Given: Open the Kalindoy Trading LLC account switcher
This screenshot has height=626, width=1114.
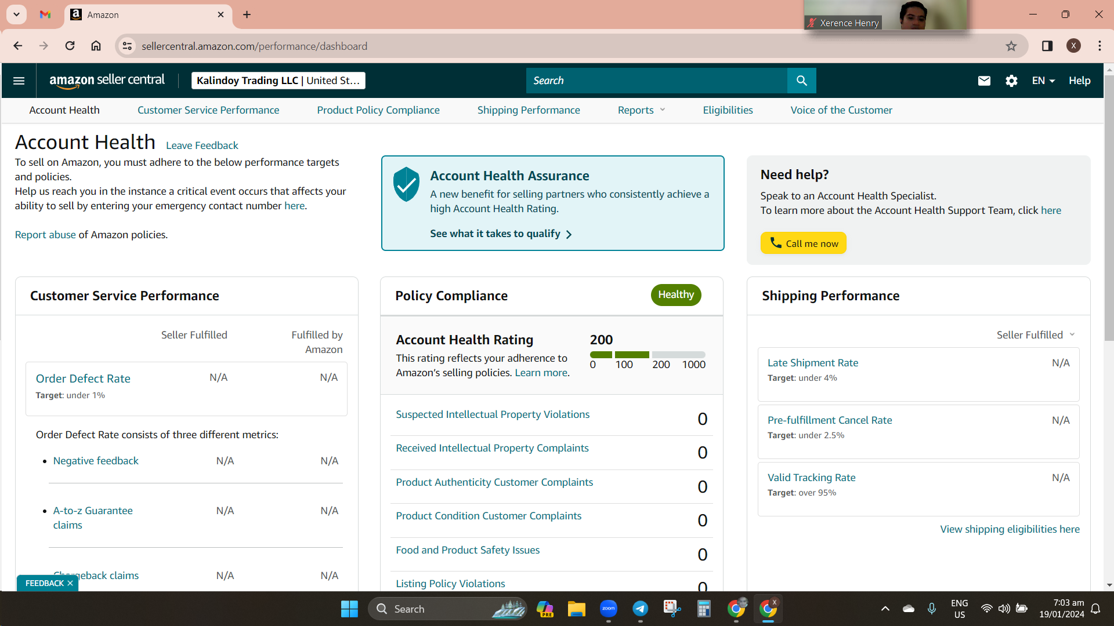Looking at the screenshot, I should pyautogui.click(x=278, y=81).
